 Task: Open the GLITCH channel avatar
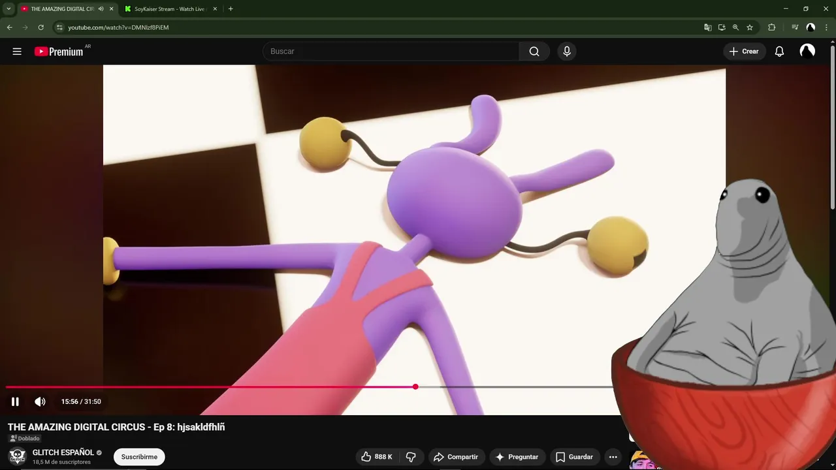(x=18, y=456)
